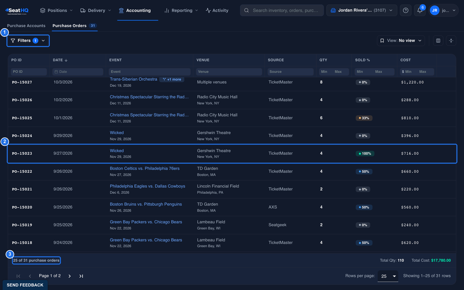Expand the Filters dropdown

(28, 41)
